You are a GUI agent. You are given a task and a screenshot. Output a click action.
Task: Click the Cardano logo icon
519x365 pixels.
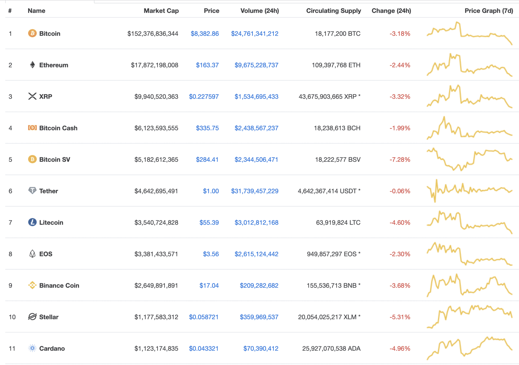(32, 348)
